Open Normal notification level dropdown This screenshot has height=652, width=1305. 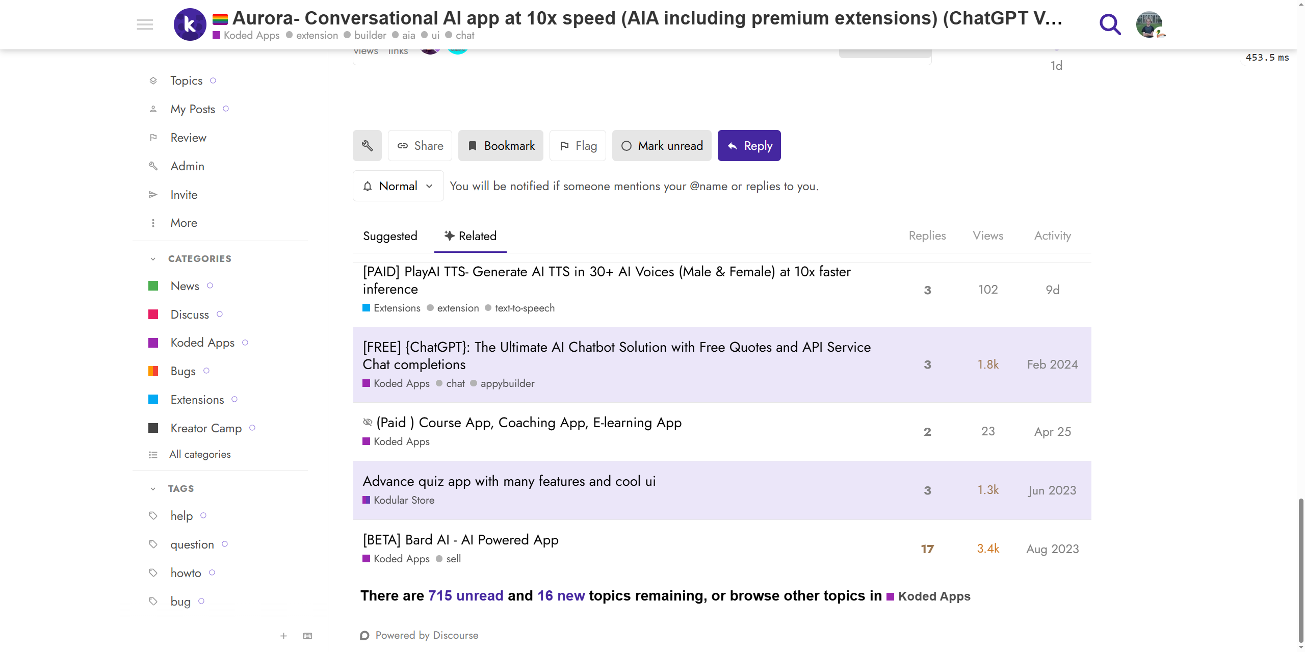coord(398,186)
